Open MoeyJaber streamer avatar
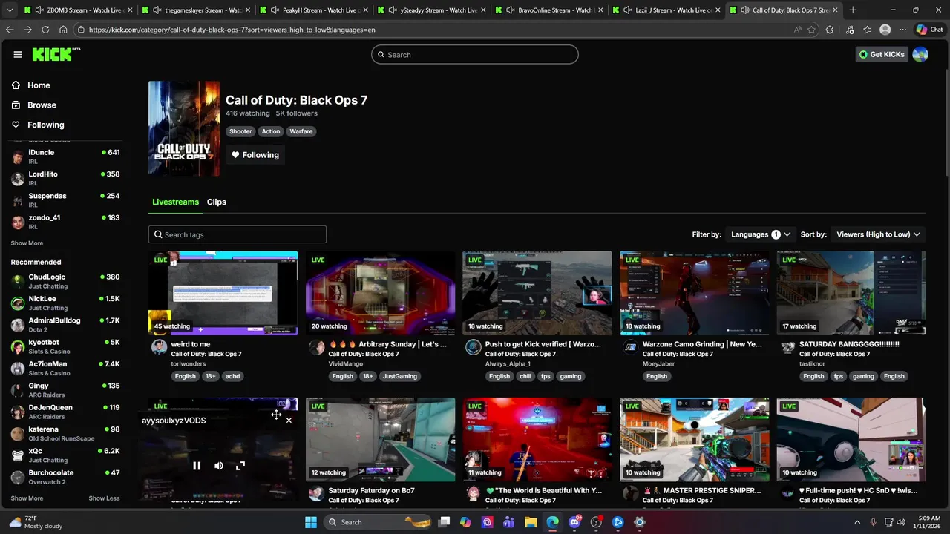The height and width of the screenshot is (534, 950). pos(631,347)
